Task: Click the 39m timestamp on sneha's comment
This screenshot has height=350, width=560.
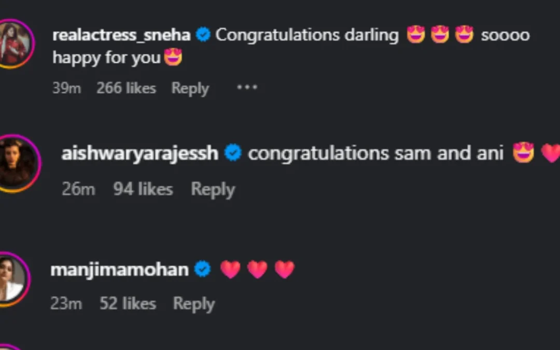Action: coord(66,88)
